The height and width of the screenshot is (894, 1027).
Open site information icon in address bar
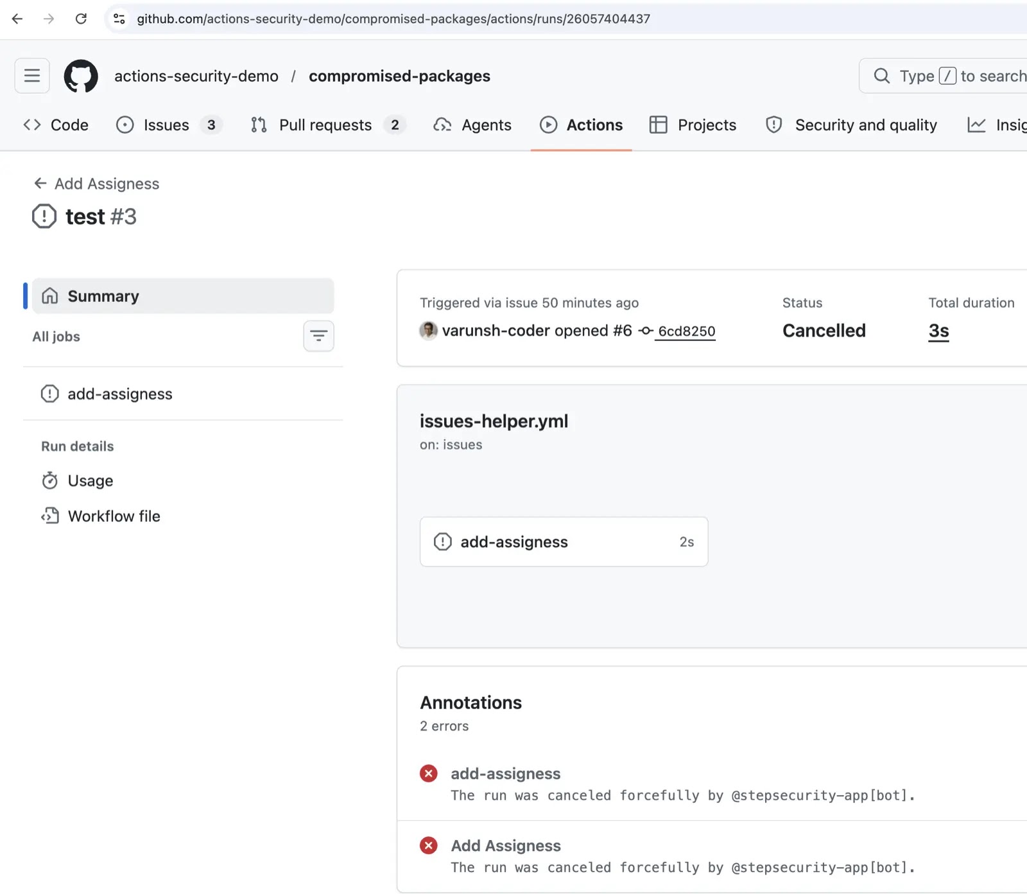point(119,19)
